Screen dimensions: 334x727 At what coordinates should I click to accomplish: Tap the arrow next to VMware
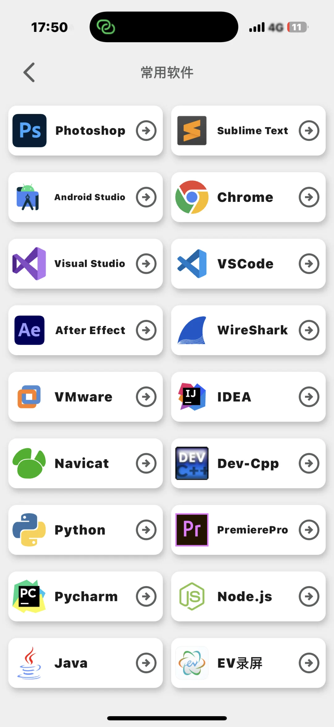[x=146, y=397]
